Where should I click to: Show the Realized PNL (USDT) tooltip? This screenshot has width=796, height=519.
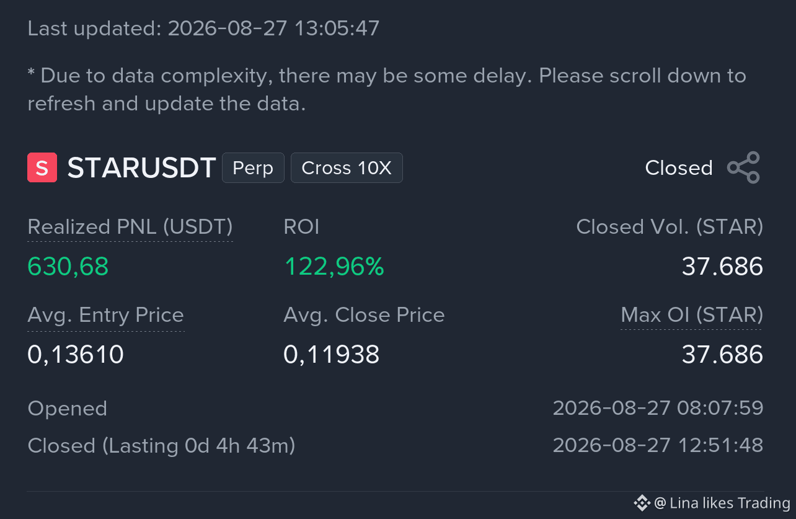point(130,228)
